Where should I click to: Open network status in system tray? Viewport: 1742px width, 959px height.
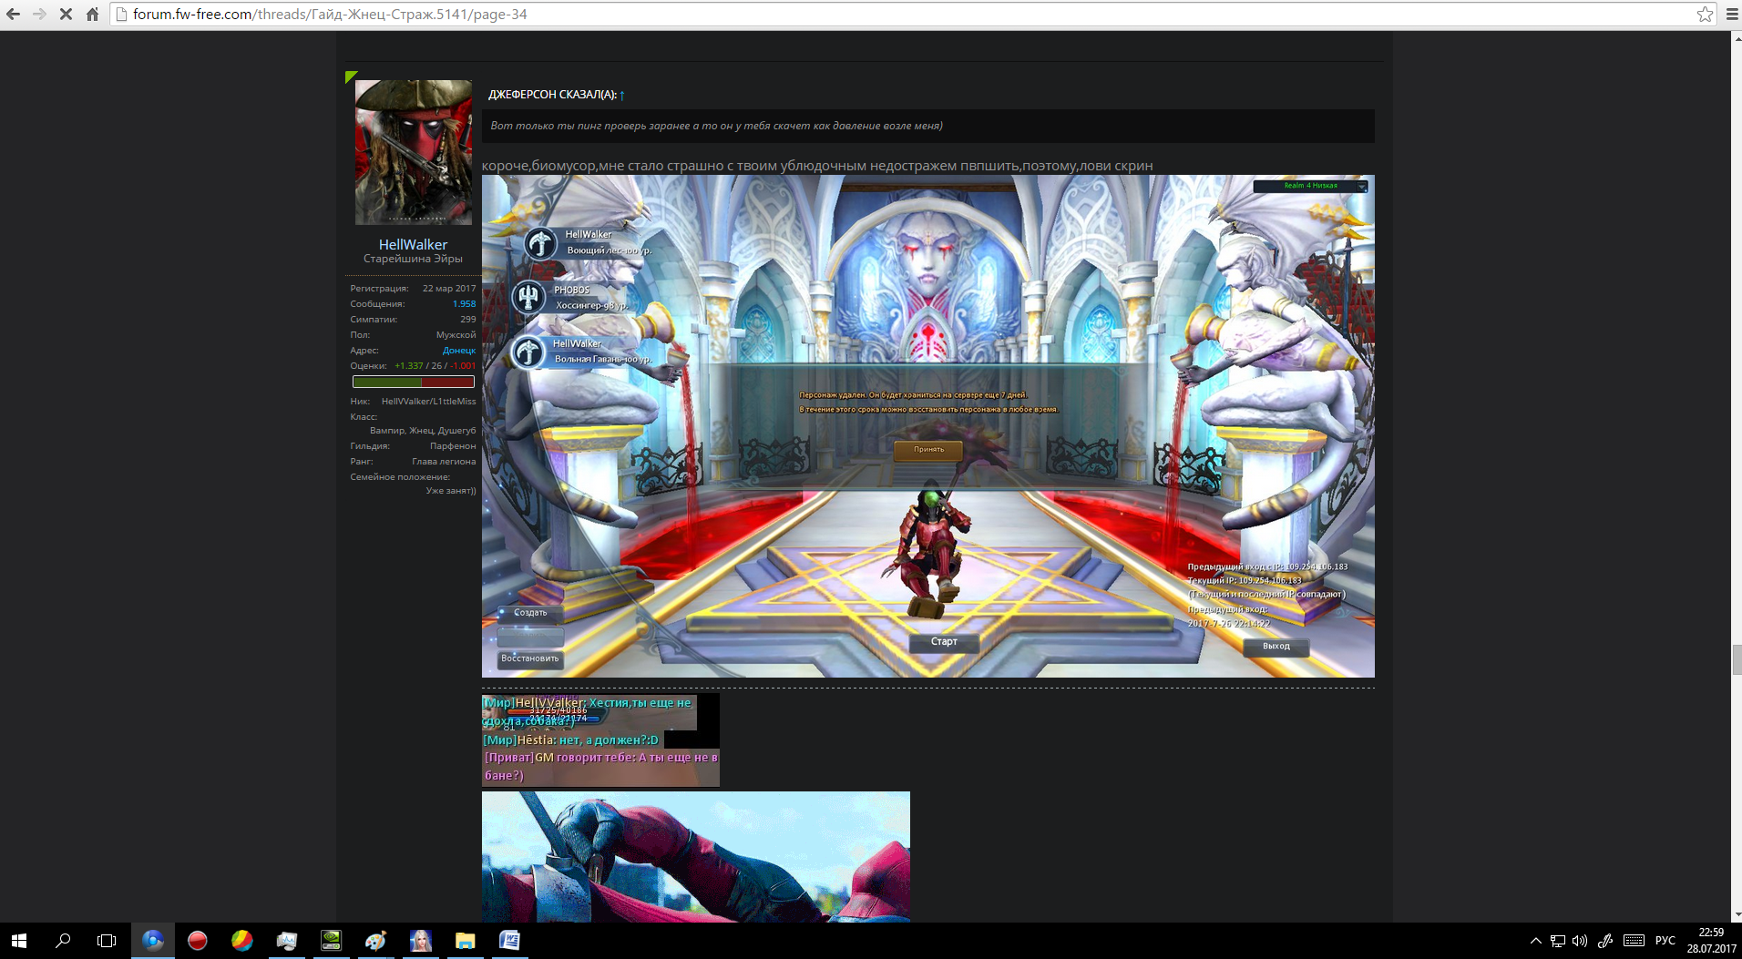click(x=1558, y=941)
